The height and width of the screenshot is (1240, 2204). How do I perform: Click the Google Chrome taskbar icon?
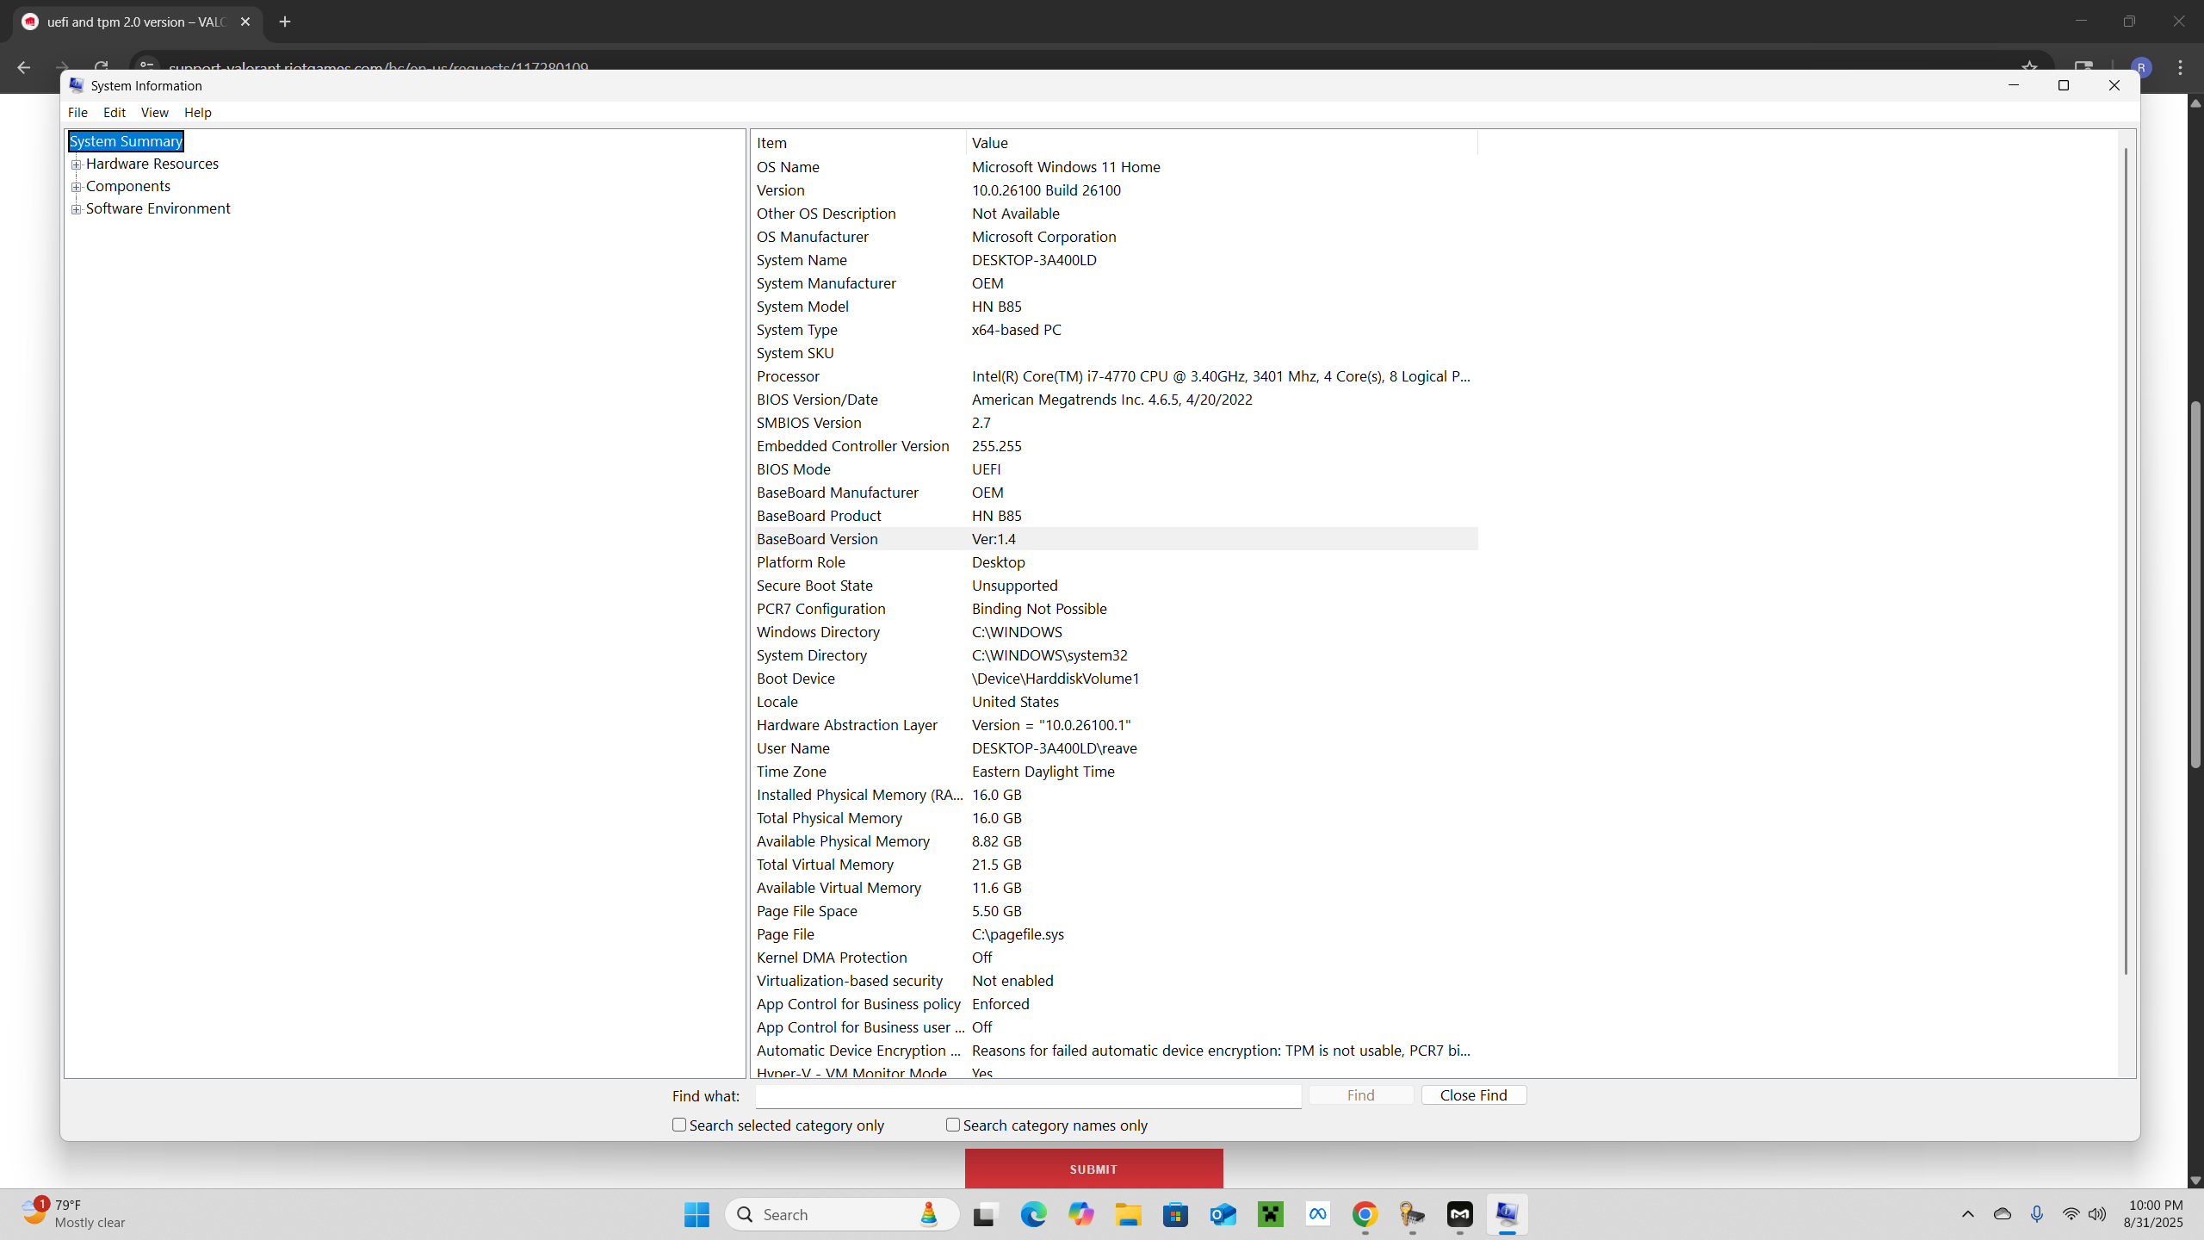point(1365,1214)
